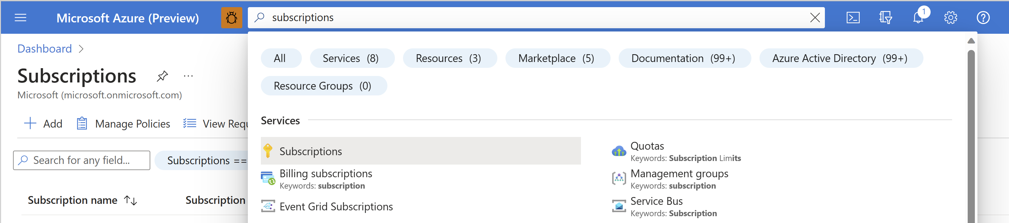
Task: Expand the Subscriptions == filter pill
Action: click(x=202, y=160)
